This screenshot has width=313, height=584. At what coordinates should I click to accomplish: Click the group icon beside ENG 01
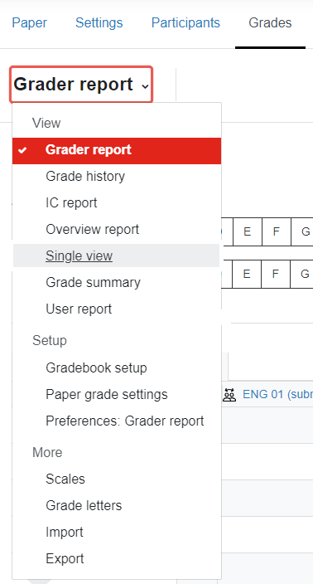pyautogui.click(x=229, y=394)
